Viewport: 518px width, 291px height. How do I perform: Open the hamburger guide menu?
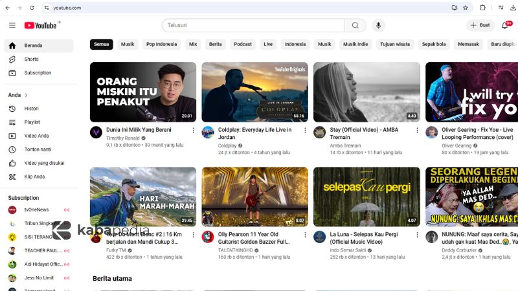(x=12, y=25)
